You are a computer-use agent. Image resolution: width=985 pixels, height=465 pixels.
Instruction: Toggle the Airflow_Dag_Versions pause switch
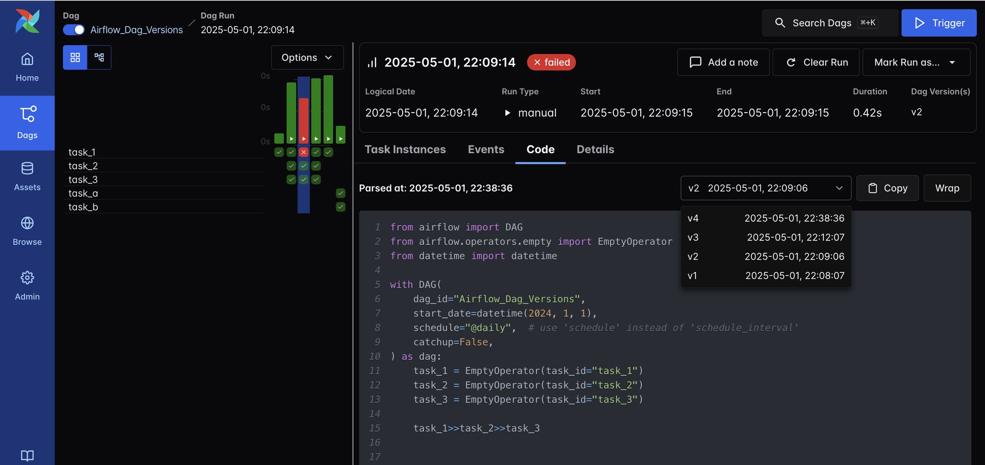pyautogui.click(x=74, y=30)
